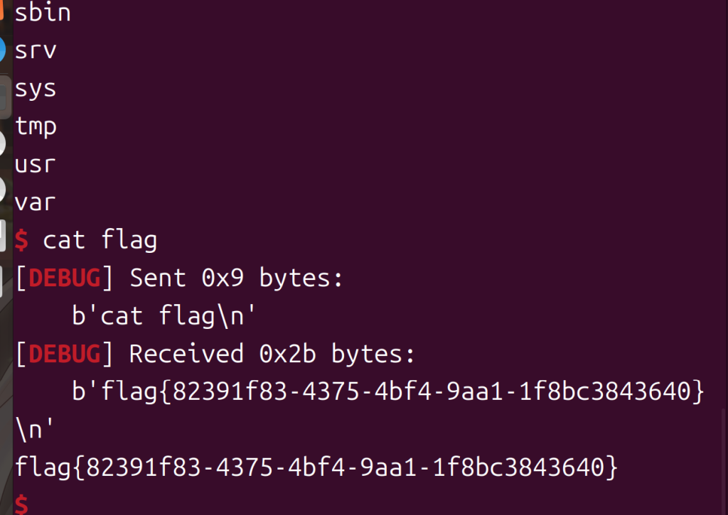Click the var directory entry

pyautogui.click(x=36, y=202)
